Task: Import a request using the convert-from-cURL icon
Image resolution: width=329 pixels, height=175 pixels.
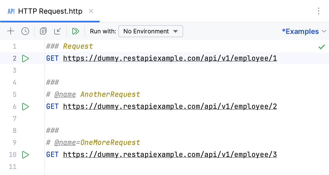Action: [x=58, y=31]
